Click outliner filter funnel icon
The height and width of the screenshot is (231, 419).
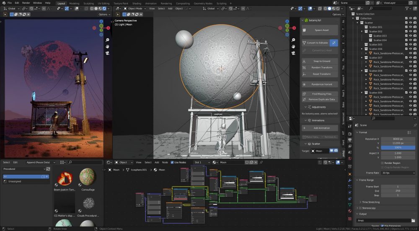[x=407, y=8]
